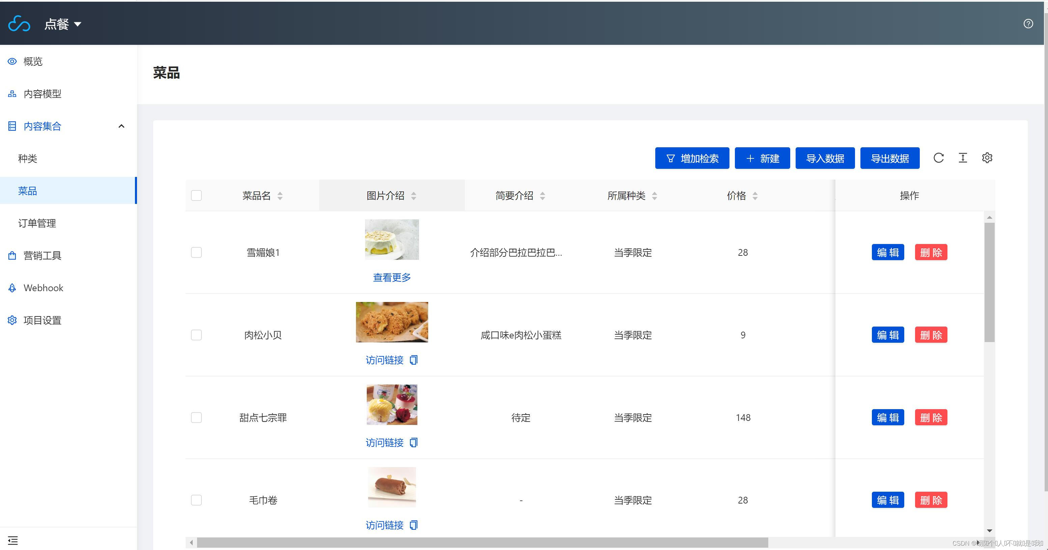Click the cloud logo icon

pyautogui.click(x=19, y=24)
